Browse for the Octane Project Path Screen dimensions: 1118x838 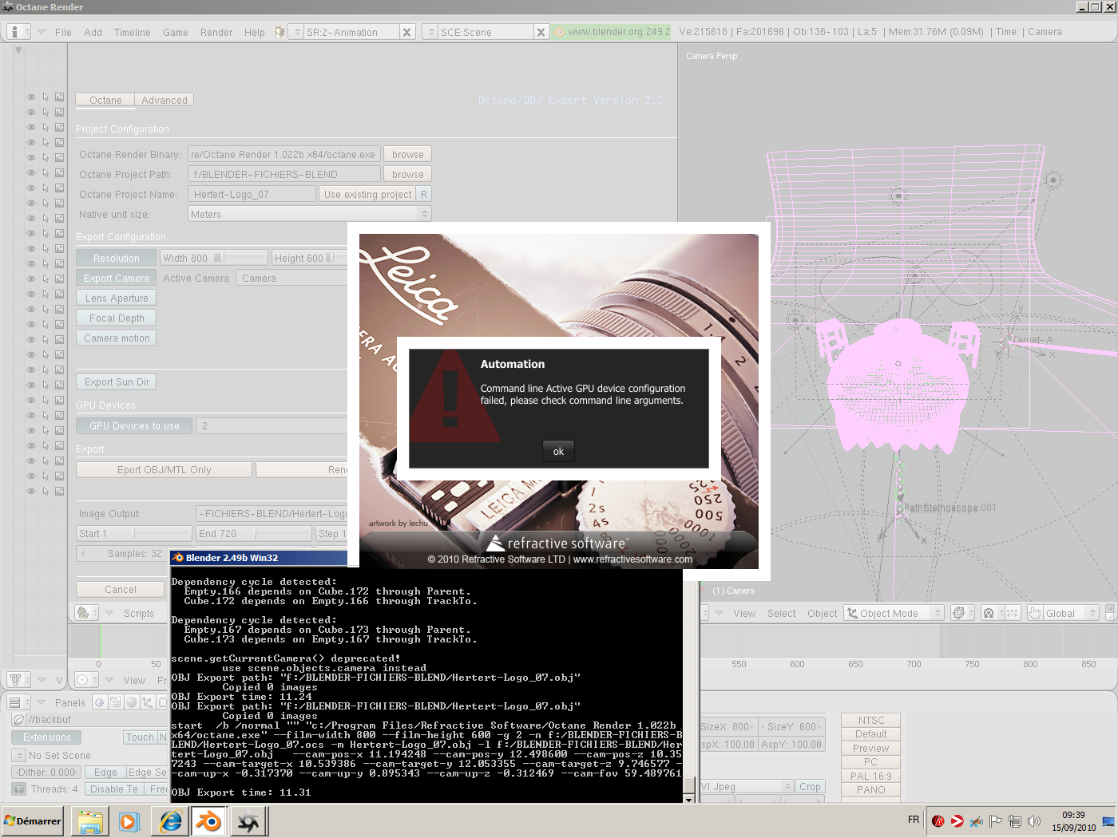[x=408, y=174]
